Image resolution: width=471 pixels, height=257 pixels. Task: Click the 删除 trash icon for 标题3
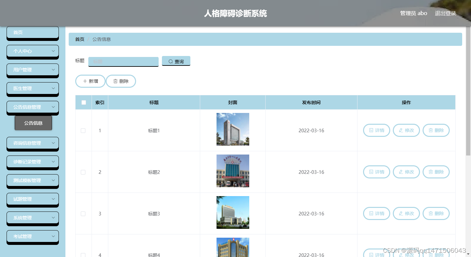(x=431, y=213)
